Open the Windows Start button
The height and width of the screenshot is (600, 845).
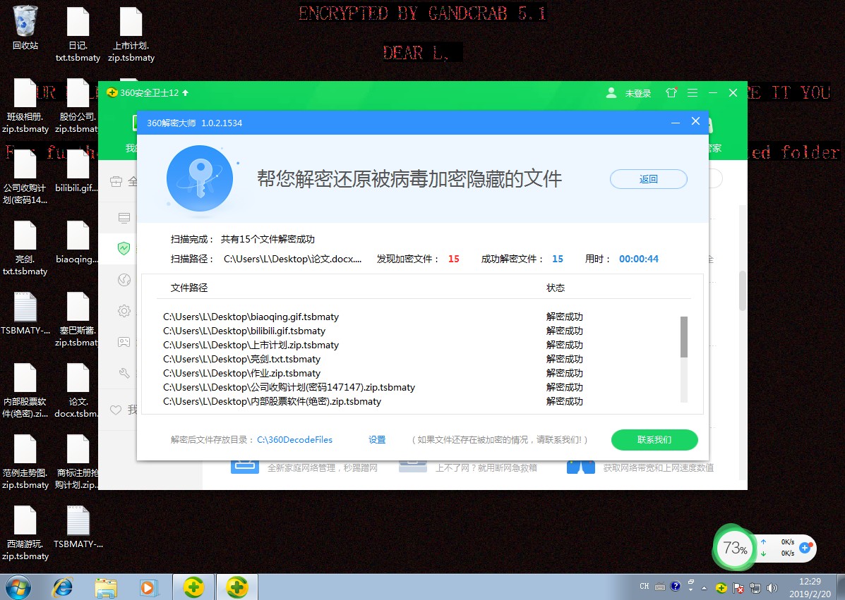18,587
